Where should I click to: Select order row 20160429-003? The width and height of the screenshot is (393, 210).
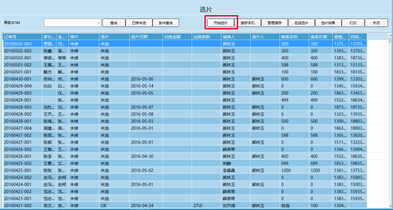coord(185,93)
